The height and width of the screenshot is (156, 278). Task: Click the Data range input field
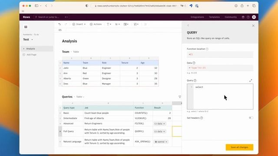coord(220,68)
